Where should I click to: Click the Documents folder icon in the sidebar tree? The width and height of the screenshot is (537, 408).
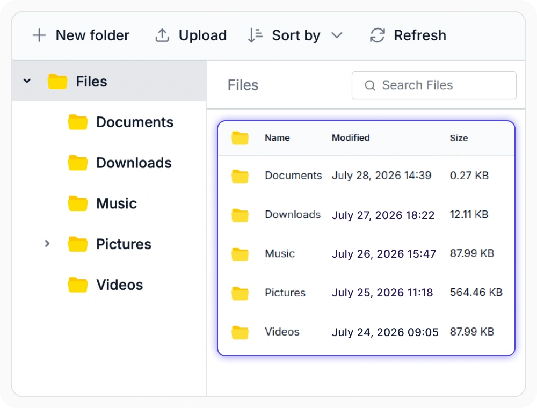tap(78, 122)
